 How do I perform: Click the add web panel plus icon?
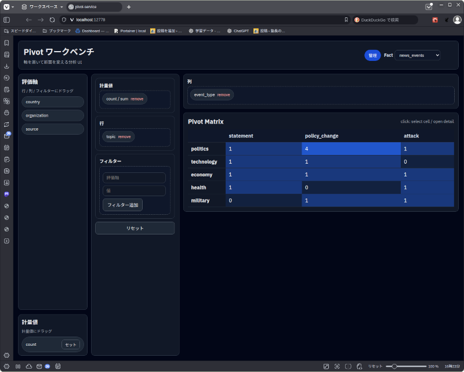[x=6, y=241]
